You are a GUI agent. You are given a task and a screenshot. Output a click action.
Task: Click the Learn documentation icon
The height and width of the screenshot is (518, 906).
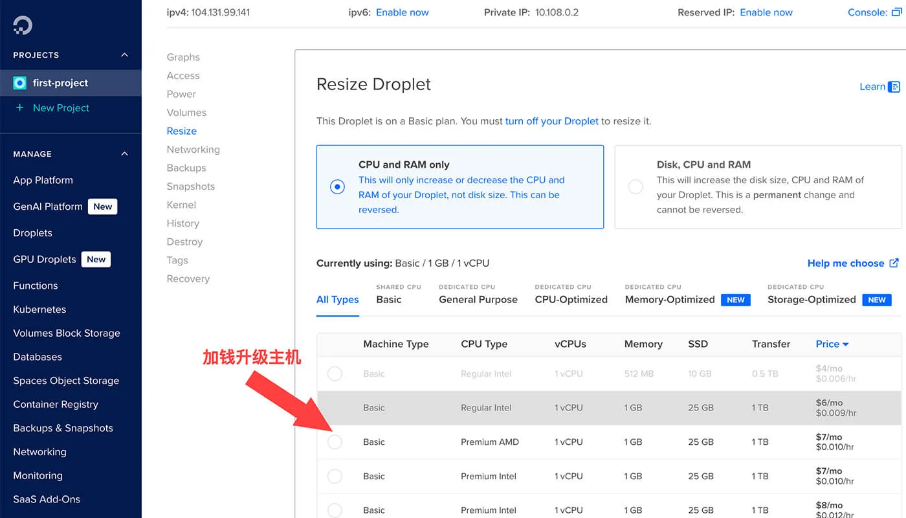pos(894,86)
